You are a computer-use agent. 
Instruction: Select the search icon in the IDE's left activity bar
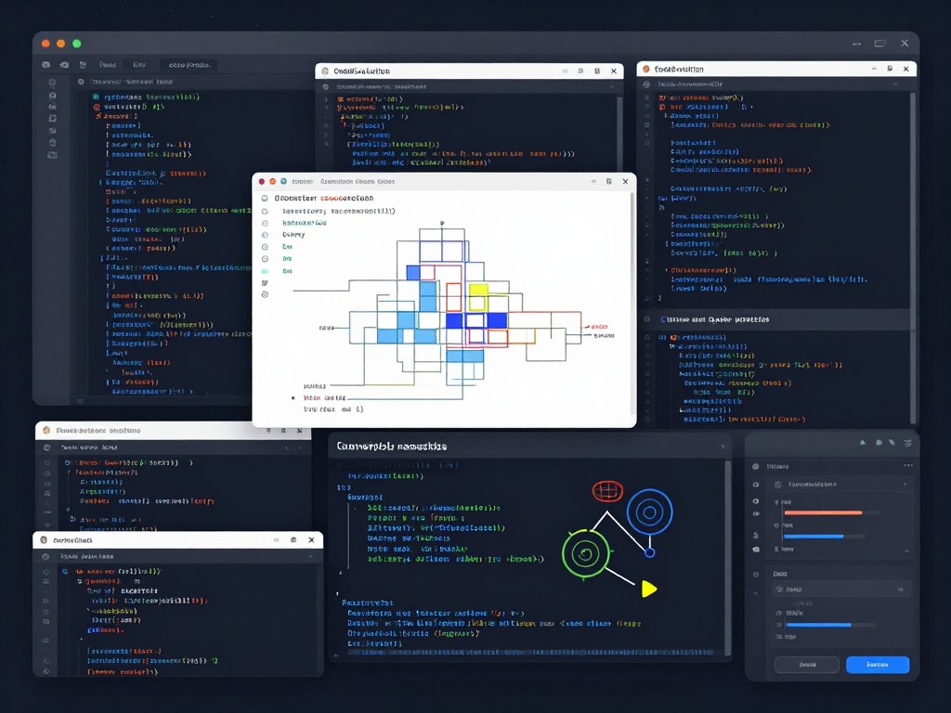click(52, 82)
